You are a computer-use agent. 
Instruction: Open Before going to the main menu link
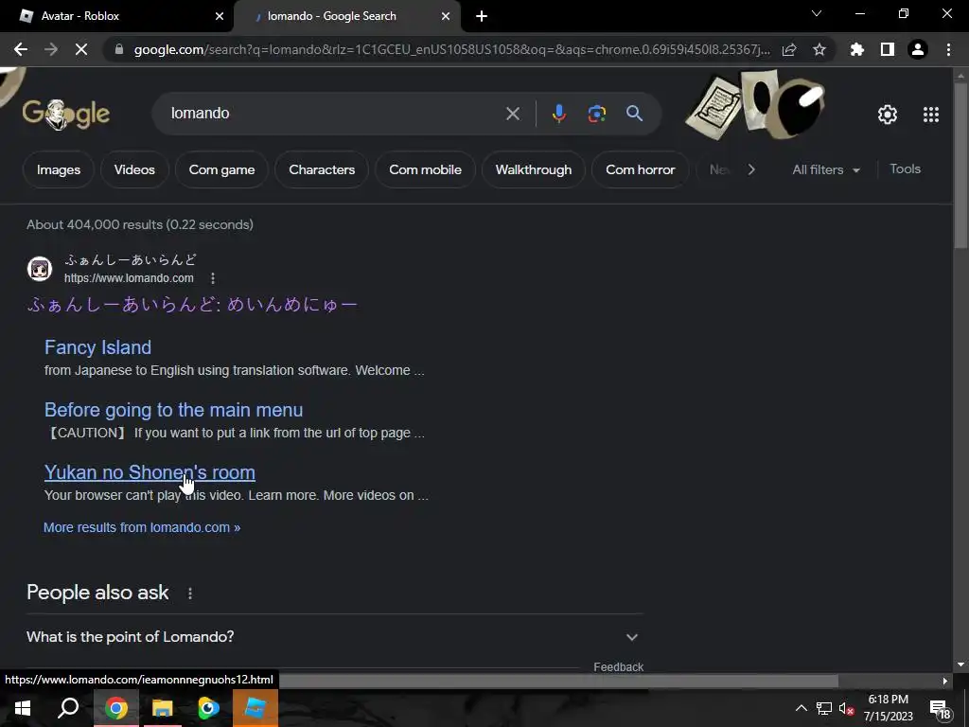174,410
